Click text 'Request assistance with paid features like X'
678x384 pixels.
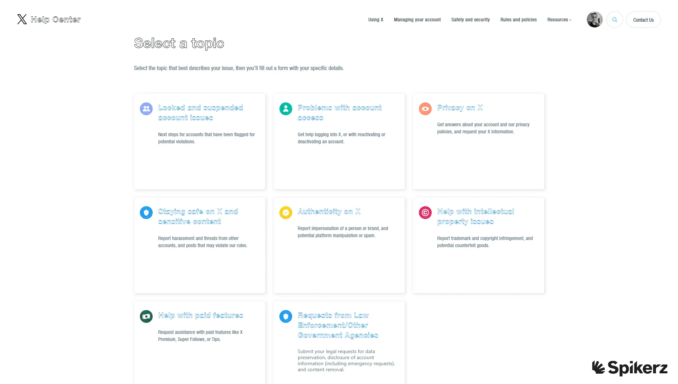(200, 332)
